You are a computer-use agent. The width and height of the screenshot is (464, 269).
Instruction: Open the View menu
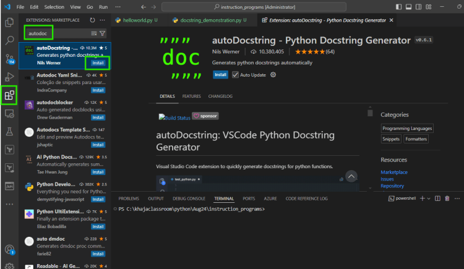tap(75, 7)
